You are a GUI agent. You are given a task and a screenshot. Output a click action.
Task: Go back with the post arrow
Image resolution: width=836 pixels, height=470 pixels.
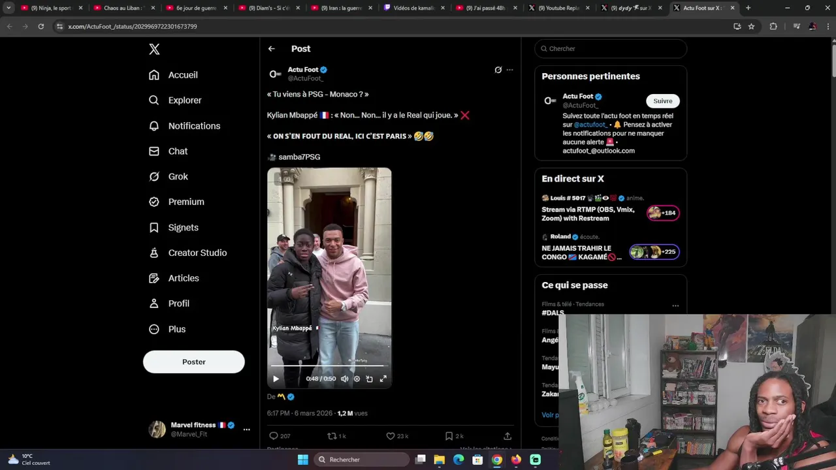click(x=271, y=49)
